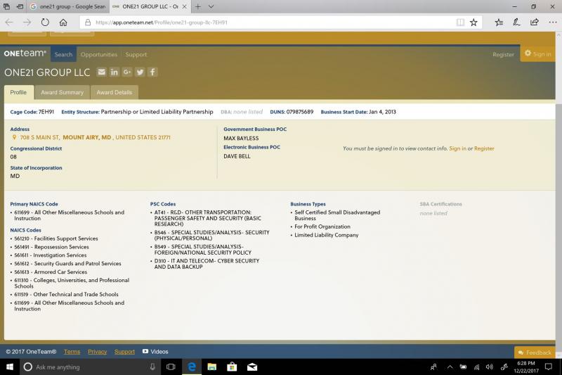Open Support in the top navigation

tap(136, 55)
